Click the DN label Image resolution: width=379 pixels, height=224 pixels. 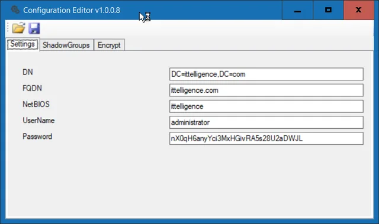pos(28,72)
